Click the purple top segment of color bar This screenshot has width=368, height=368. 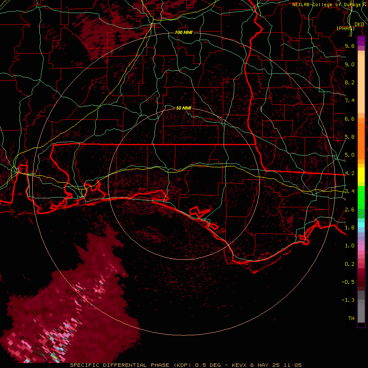[x=361, y=41]
